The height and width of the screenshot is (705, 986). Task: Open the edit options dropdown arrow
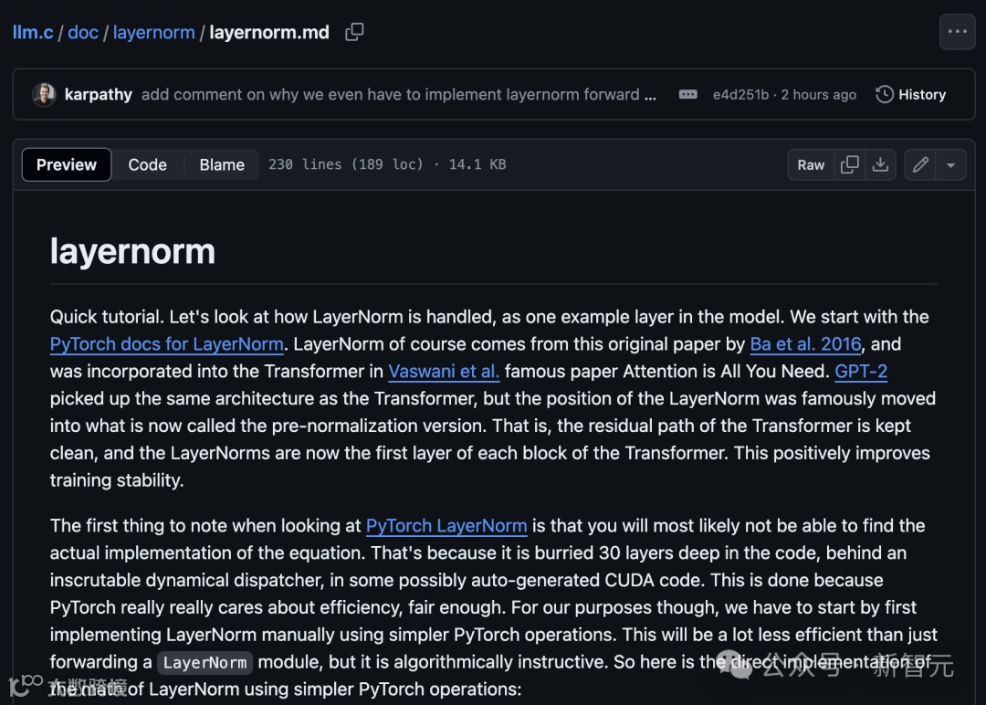tap(950, 164)
